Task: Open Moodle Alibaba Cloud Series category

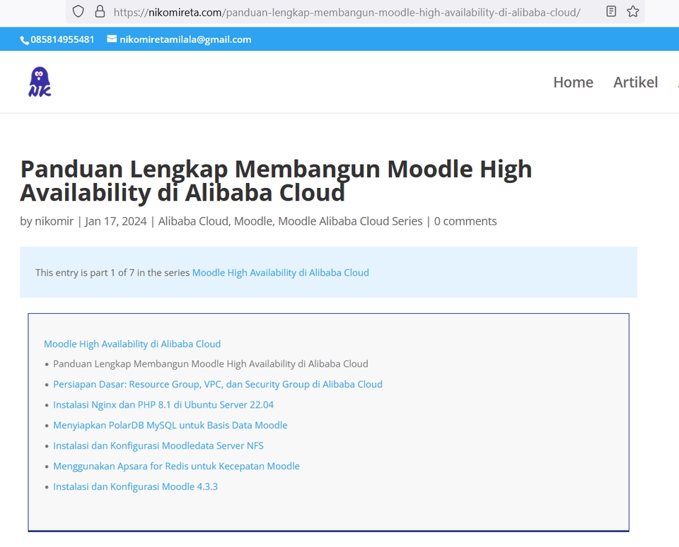Action: (350, 221)
